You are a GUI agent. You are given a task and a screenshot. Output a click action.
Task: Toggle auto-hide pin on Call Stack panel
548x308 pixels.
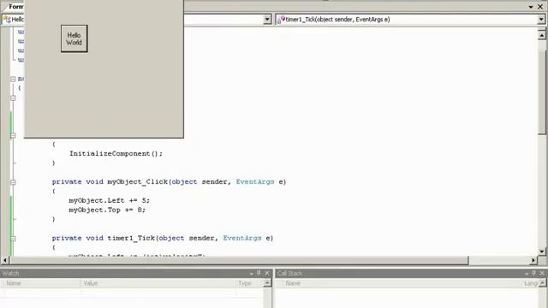click(x=533, y=273)
